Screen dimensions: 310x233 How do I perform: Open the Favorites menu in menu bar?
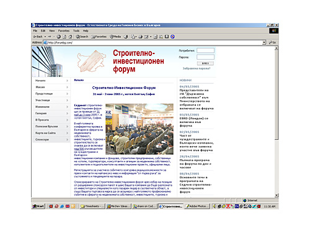click(64, 30)
